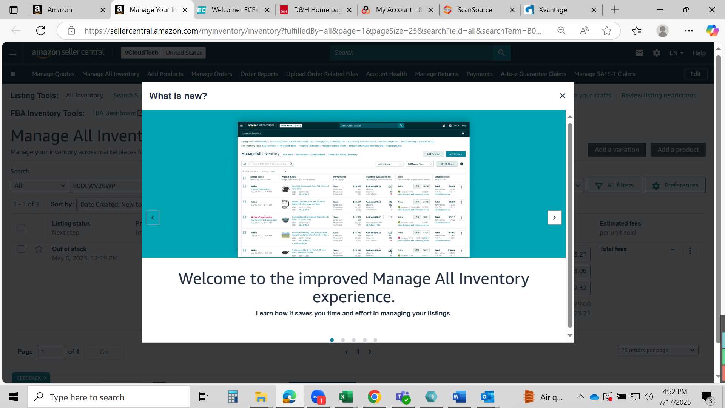Add this page to favorites star
This screenshot has width=725, height=408.
tap(607, 31)
